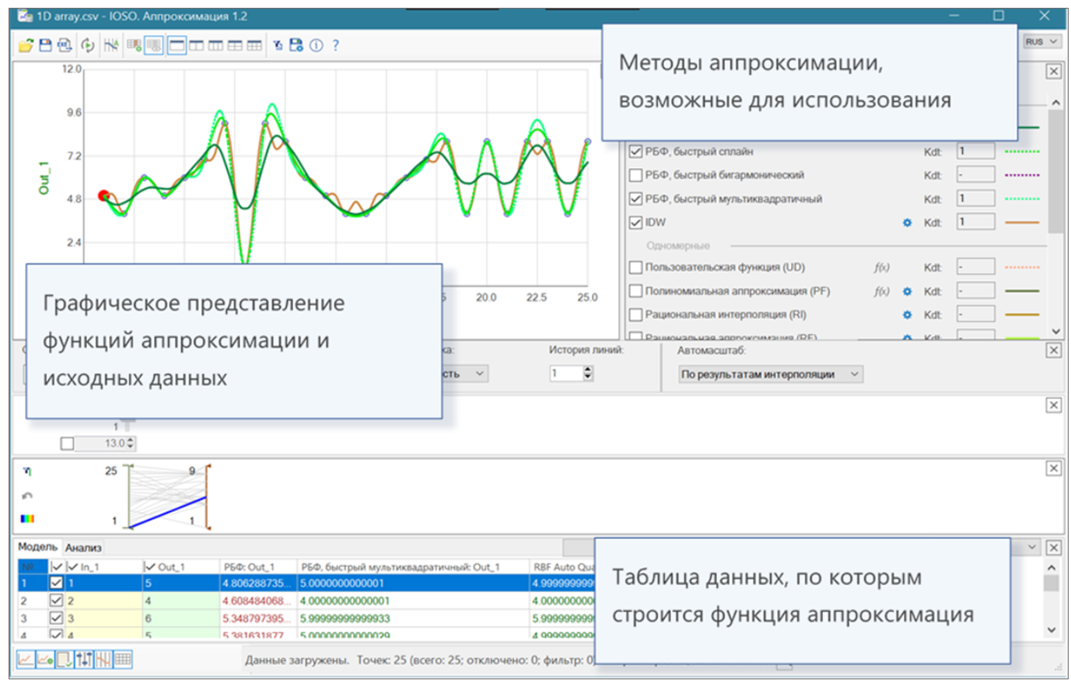Open the info icon in the toolbar

(316, 46)
